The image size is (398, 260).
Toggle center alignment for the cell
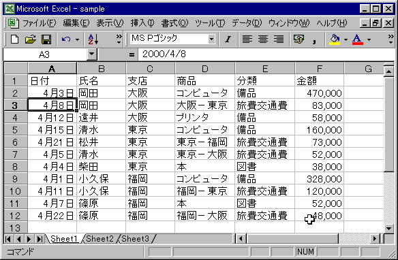263,39
